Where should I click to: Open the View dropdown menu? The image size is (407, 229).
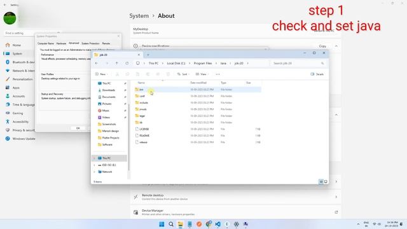(202, 74)
